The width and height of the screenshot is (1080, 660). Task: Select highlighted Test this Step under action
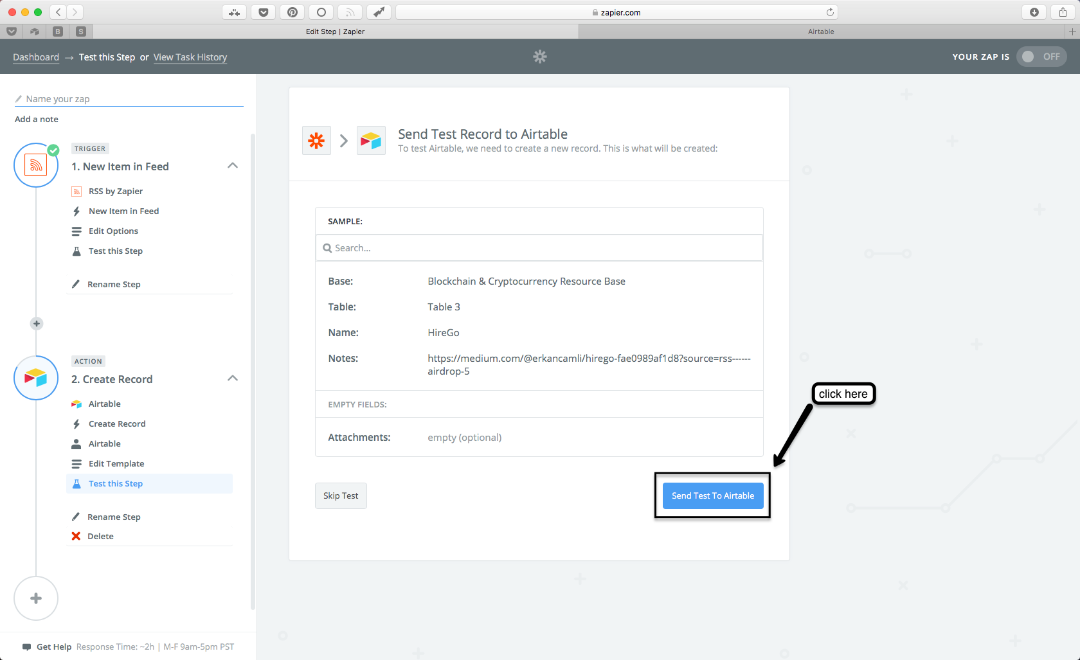point(149,483)
